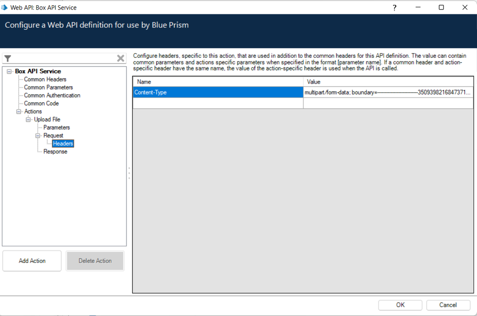The height and width of the screenshot is (316, 477).
Task: Click the empty Name cell in new row
Action: click(218, 103)
